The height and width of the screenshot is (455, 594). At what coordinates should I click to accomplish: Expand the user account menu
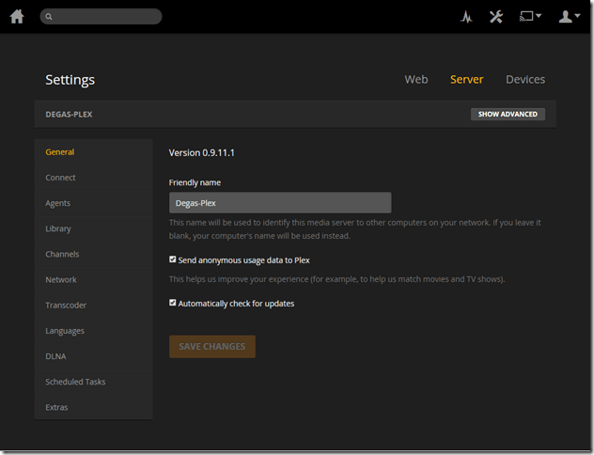click(x=570, y=17)
